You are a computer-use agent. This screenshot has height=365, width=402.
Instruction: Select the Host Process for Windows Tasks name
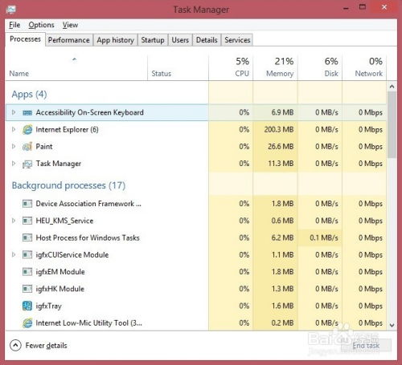coord(88,237)
